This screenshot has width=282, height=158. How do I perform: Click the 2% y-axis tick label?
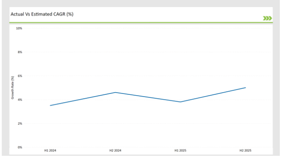pyautogui.click(x=20, y=123)
